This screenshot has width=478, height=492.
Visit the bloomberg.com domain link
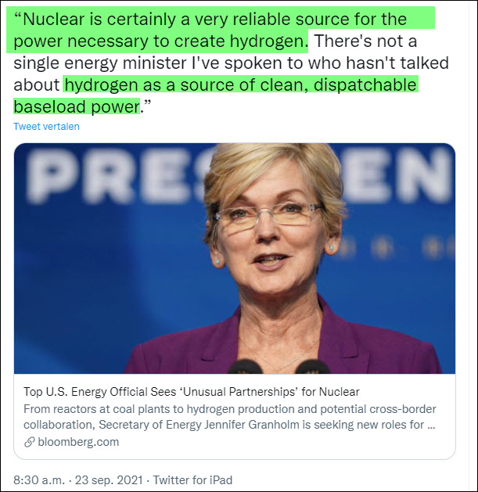tap(77, 442)
